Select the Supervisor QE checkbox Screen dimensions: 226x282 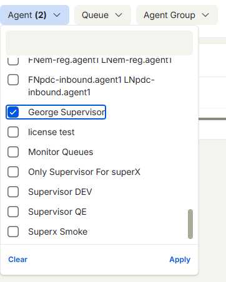13,212
